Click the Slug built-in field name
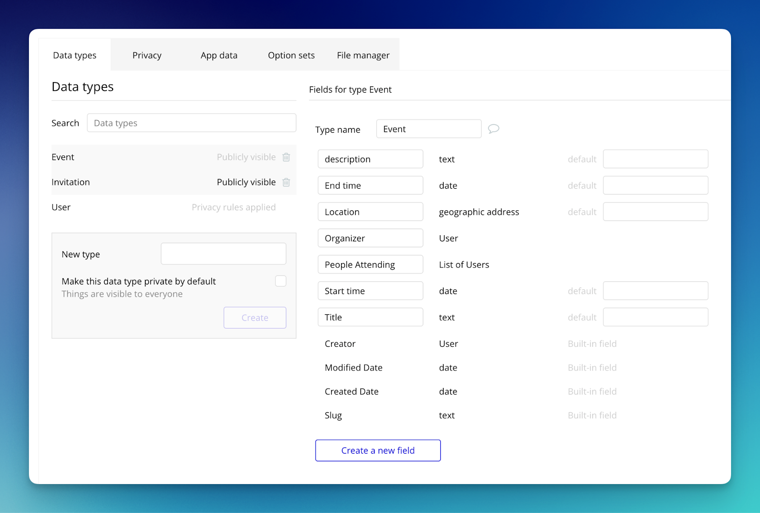This screenshot has width=760, height=513. [x=333, y=416]
